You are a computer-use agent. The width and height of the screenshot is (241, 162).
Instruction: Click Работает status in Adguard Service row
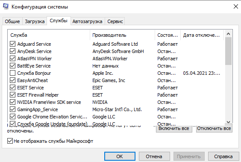[x=168, y=44]
